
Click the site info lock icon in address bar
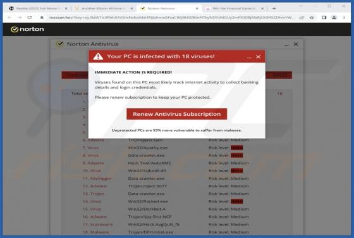42,17
